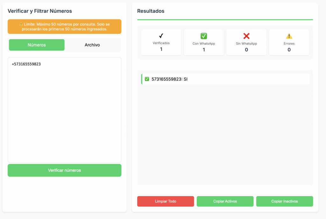The width and height of the screenshot is (326, 219).
Task: Switch to the Números tab
Action: pos(37,45)
